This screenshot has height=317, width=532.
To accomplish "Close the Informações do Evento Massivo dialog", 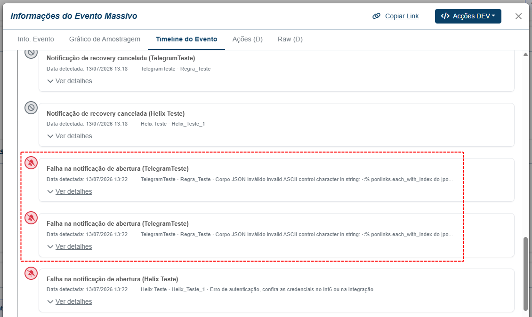I will click(518, 16).
